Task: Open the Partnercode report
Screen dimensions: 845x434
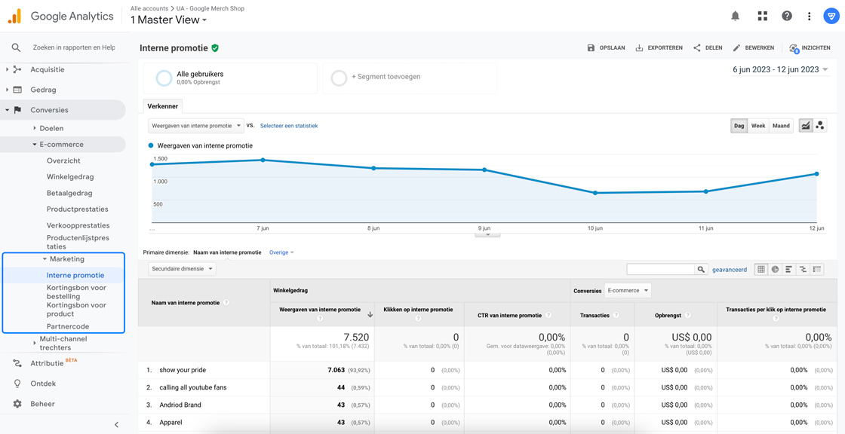Action: (x=68, y=326)
